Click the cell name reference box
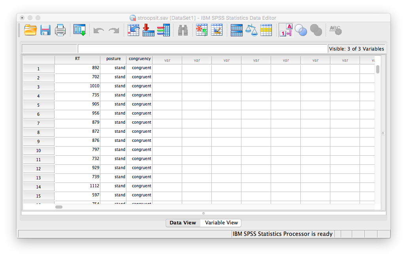The image size is (407, 258). pyautogui.click(x=49, y=49)
